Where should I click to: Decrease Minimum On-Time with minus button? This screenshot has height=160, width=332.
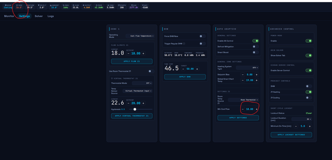[x=296, y=126]
